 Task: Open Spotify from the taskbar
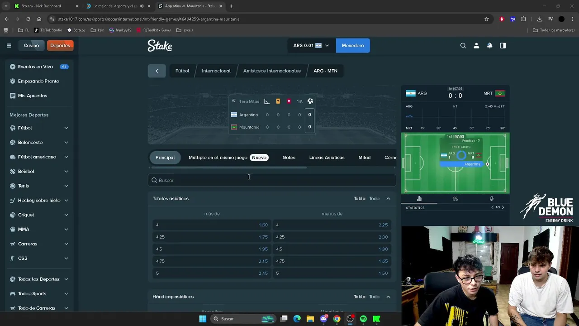363,319
